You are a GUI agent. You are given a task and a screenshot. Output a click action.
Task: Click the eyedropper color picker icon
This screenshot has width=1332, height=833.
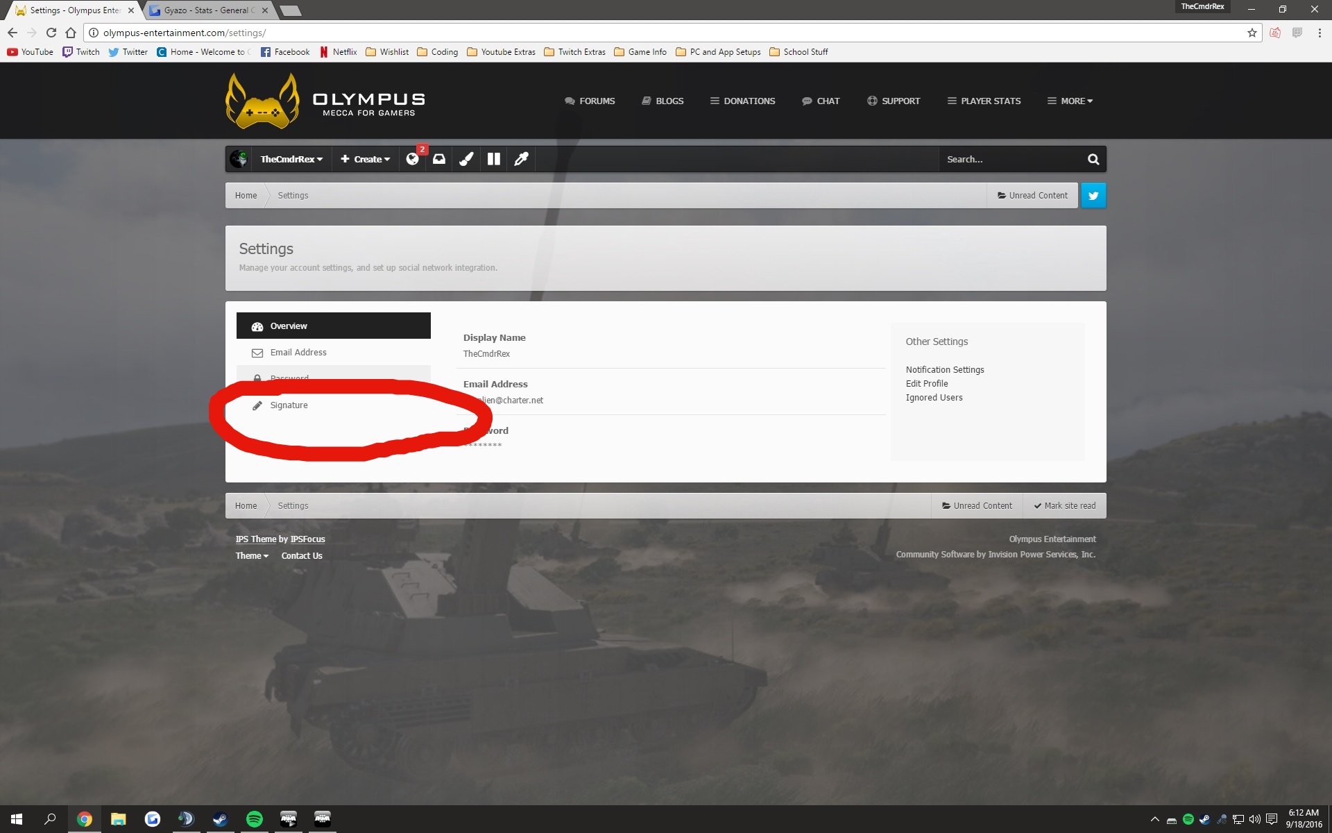pyautogui.click(x=521, y=159)
